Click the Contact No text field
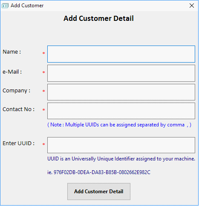The width and height of the screenshot is (199, 206). [121, 111]
